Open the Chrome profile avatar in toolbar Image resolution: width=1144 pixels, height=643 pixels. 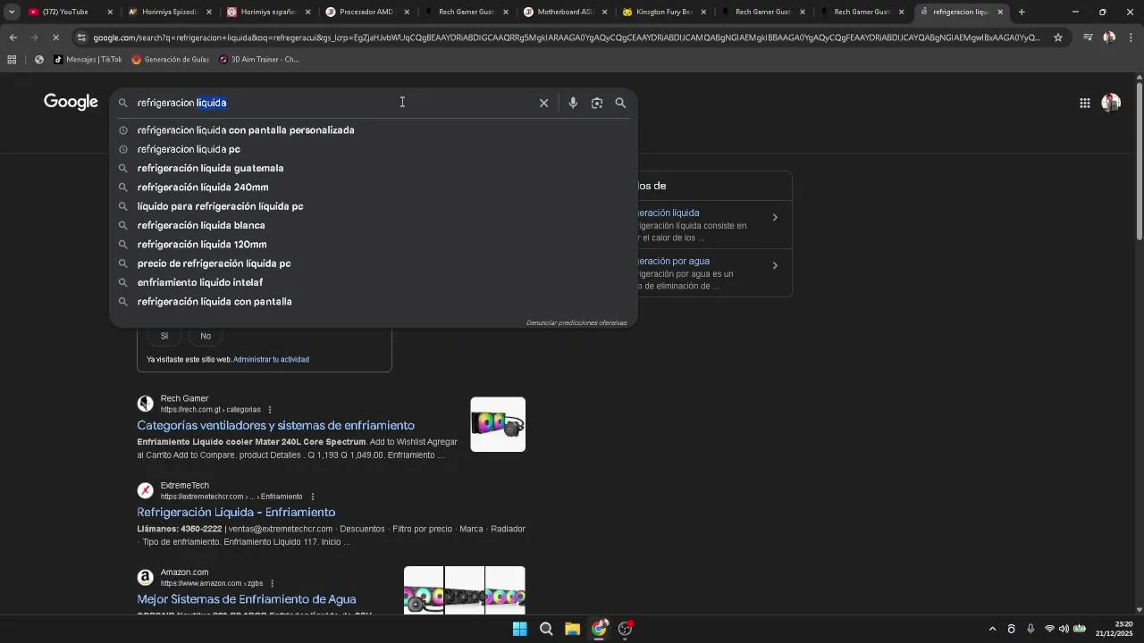coord(1109,38)
